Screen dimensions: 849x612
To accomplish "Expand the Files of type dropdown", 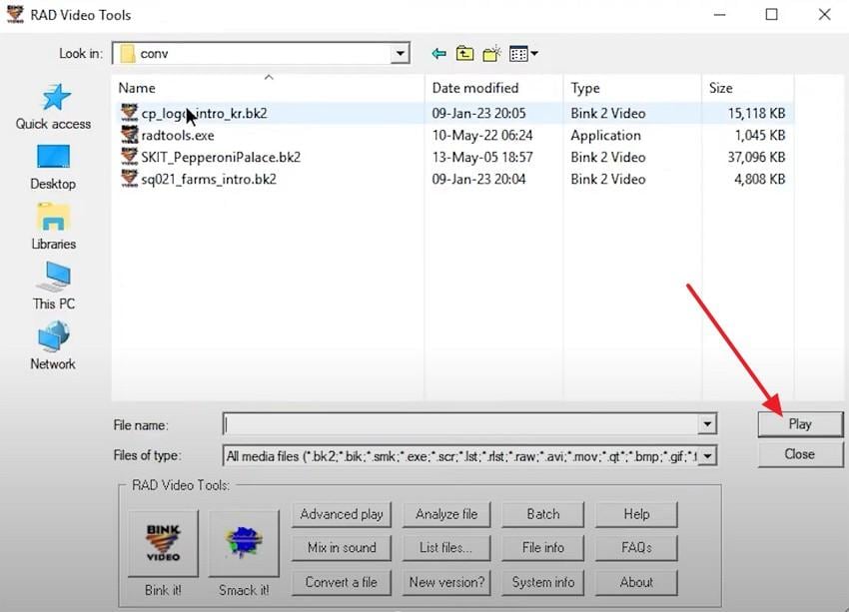I will (707, 456).
